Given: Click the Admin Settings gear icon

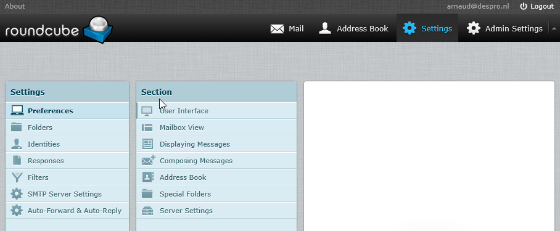Looking at the screenshot, I should [474, 28].
